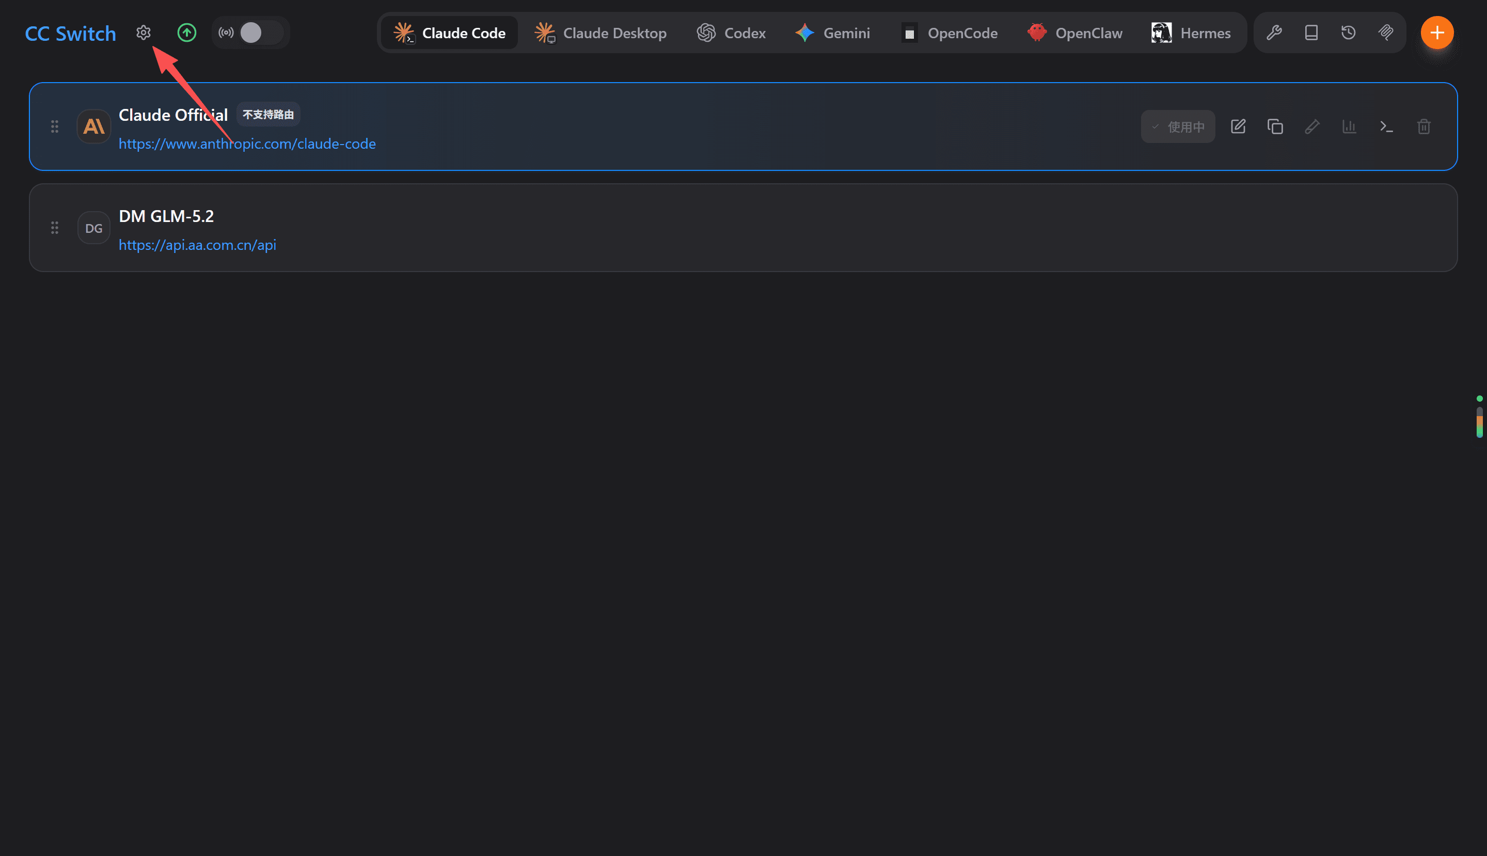
Task: Toggle the proxy switch in the header
Action: (261, 33)
